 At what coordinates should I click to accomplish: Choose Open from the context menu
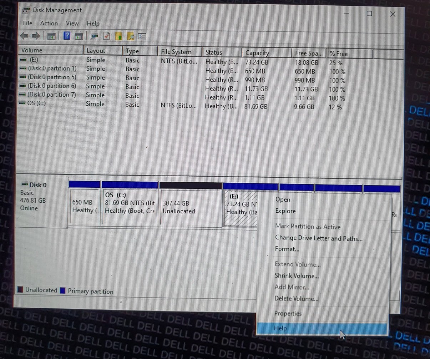(283, 199)
